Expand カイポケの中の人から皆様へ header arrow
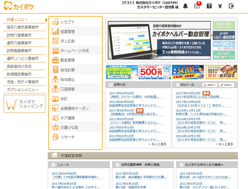Image resolution: width=248 pixels, height=189 pixels. (x=181, y=165)
